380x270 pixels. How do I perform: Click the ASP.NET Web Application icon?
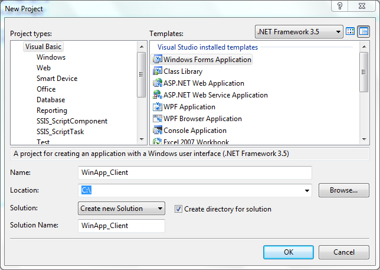(158, 83)
